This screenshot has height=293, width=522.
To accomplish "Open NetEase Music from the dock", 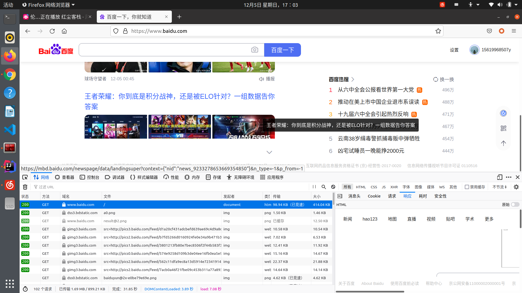I will click(x=10, y=185).
